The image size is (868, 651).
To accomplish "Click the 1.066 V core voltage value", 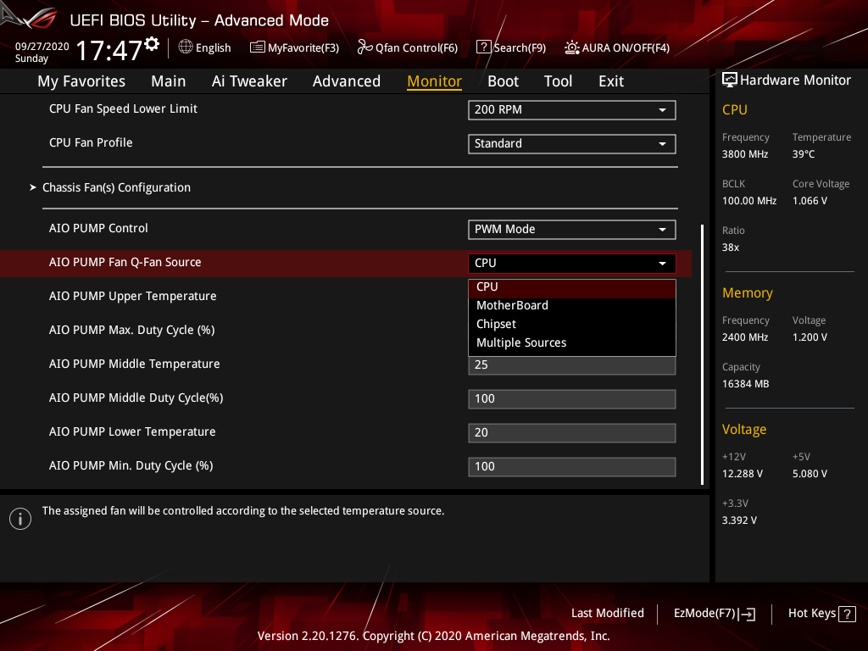I will click(810, 201).
